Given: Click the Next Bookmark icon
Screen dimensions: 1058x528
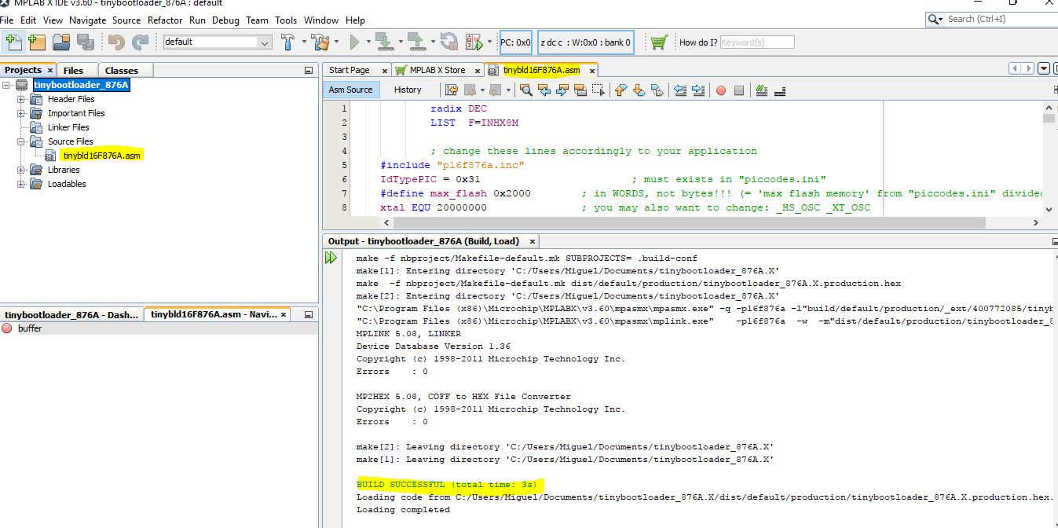Looking at the screenshot, I should (639, 90).
